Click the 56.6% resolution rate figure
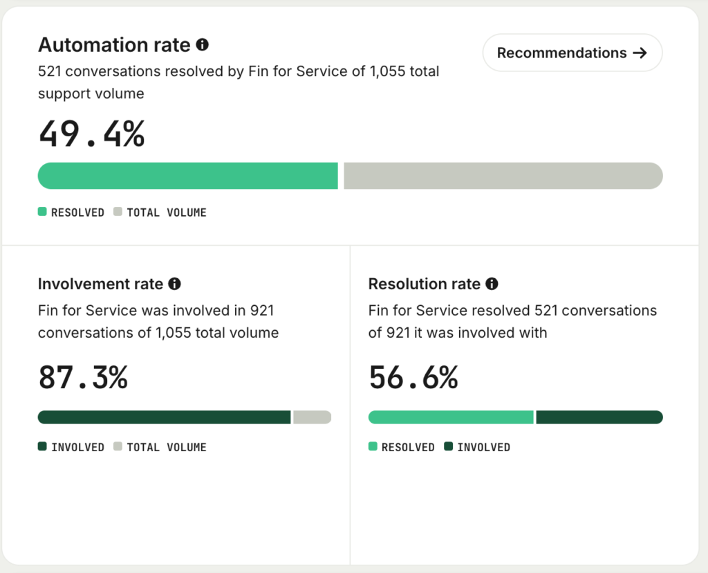The height and width of the screenshot is (573, 708). click(x=413, y=377)
